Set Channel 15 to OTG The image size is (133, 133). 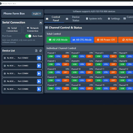point(106,80)
